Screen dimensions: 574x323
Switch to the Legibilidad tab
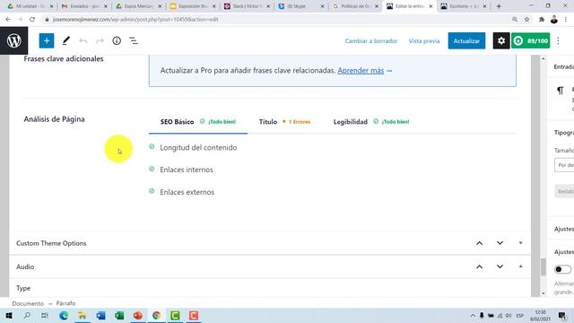coord(371,122)
